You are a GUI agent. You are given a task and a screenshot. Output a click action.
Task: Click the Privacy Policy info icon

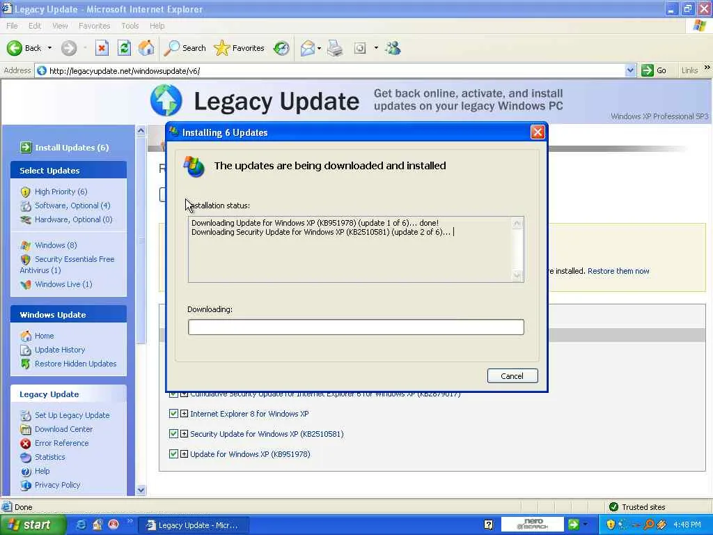point(26,486)
